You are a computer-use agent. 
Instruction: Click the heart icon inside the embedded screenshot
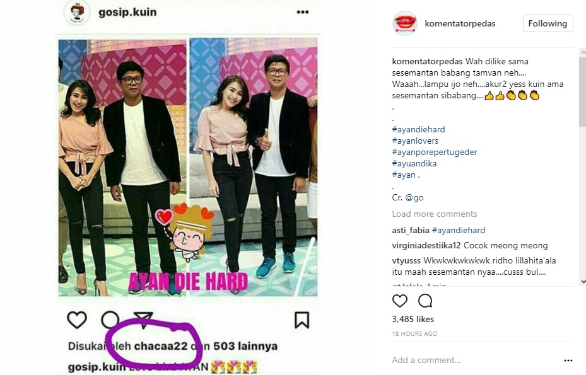(x=77, y=320)
